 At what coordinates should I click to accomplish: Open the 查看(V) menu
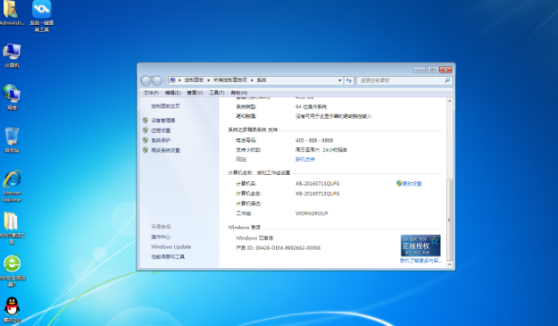195,93
